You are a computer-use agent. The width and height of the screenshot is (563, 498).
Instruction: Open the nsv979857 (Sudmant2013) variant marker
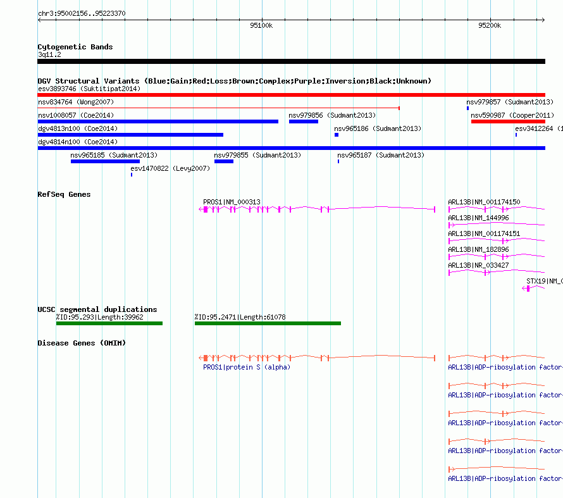(x=467, y=108)
